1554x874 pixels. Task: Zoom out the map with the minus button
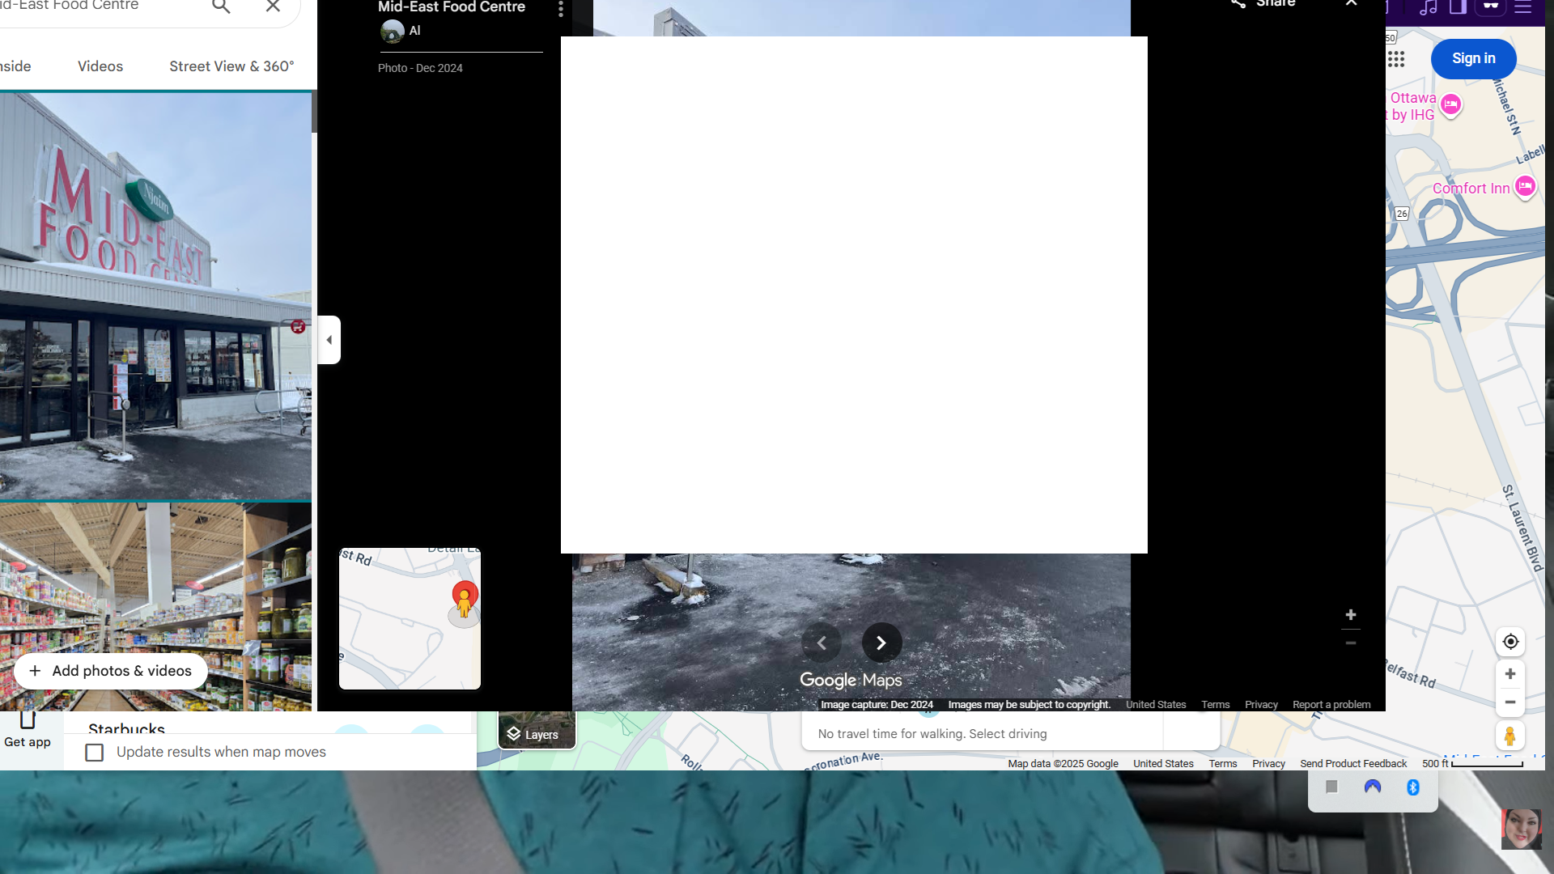(1510, 702)
